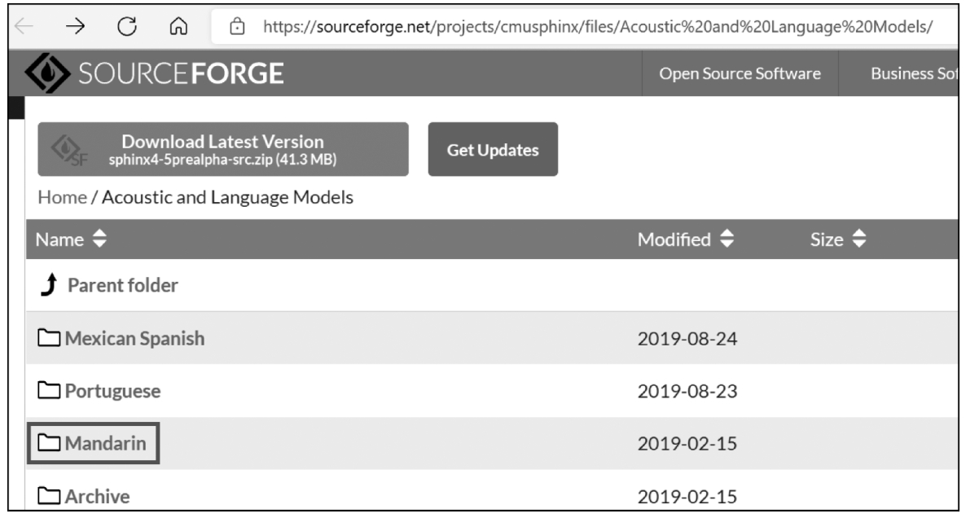Click the Parent folder up arrow icon
The height and width of the screenshot is (518, 966).
click(x=50, y=284)
